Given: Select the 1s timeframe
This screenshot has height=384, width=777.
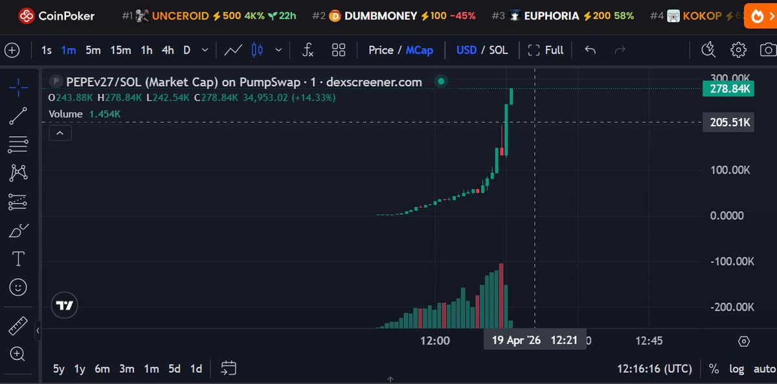Looking at the screenshot, I should pos(47,50).
